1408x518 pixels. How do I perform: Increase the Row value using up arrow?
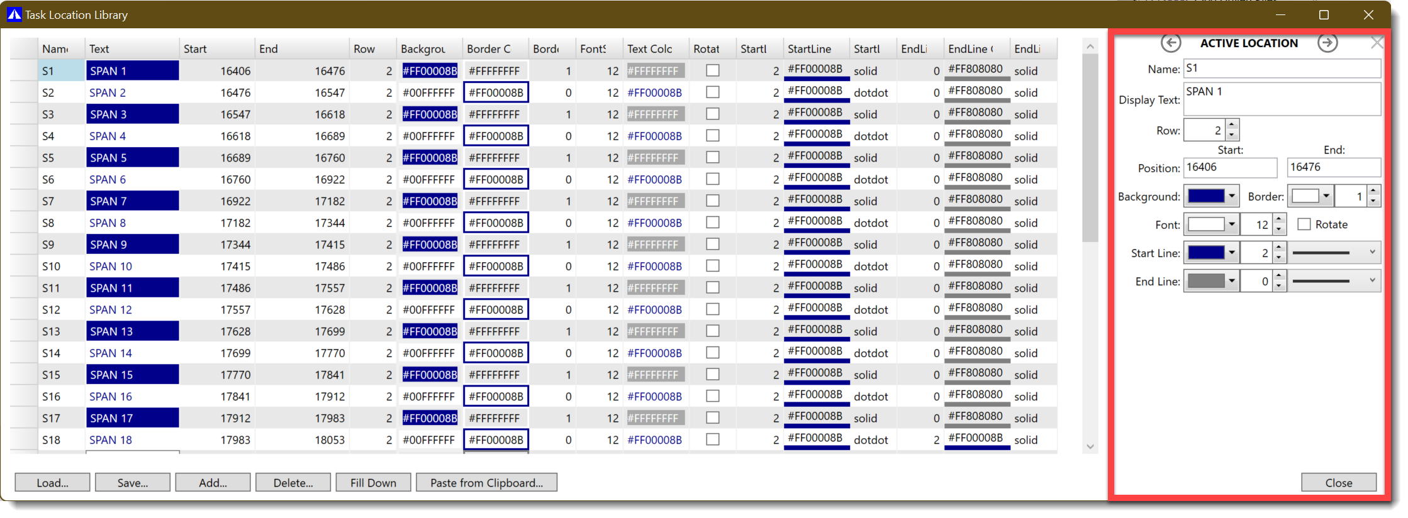coord(1232,124)
